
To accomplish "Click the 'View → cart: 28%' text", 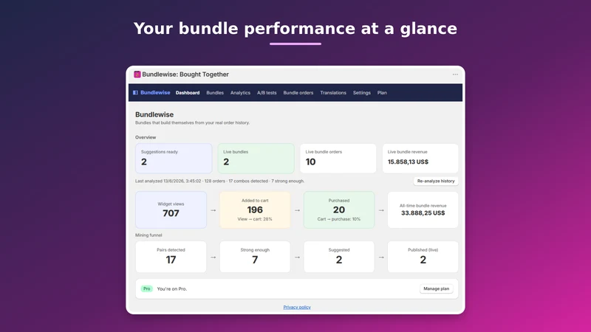I will click(x=255, y=219).
